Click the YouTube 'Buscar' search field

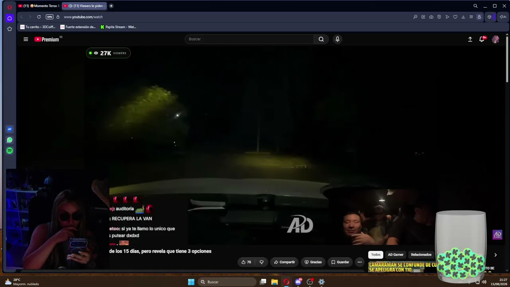pos(249,39)
